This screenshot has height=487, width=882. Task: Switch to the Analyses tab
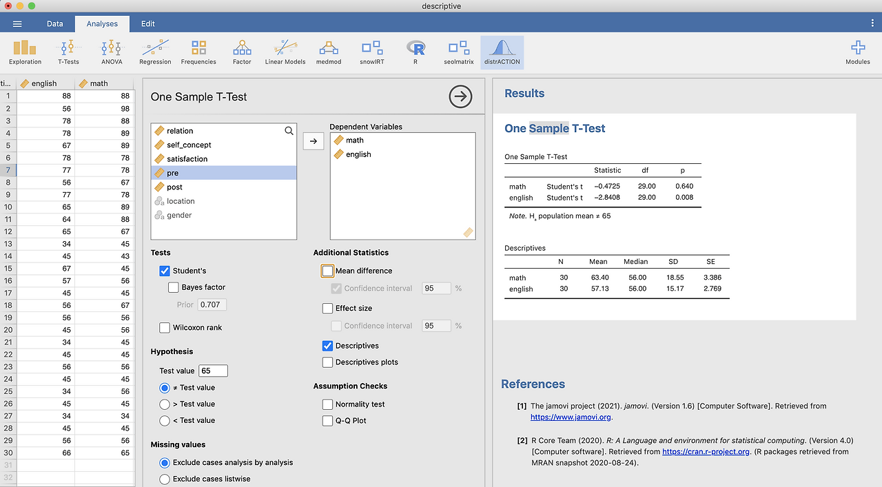coord(102,23)
